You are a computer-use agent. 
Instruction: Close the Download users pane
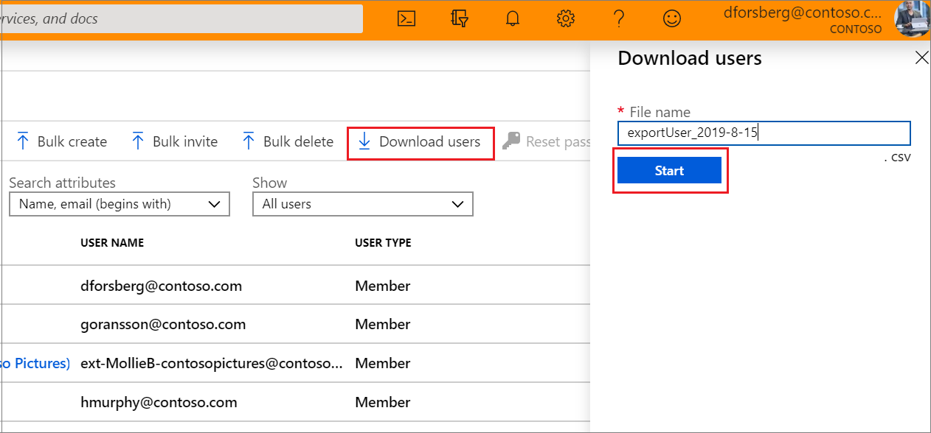[x=921, y=57]
